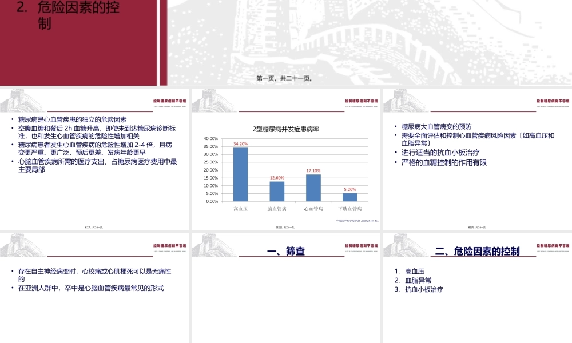Click the citation text under the chart
The height and width of the screenshot is (343, 572).
tap(357, 221)
